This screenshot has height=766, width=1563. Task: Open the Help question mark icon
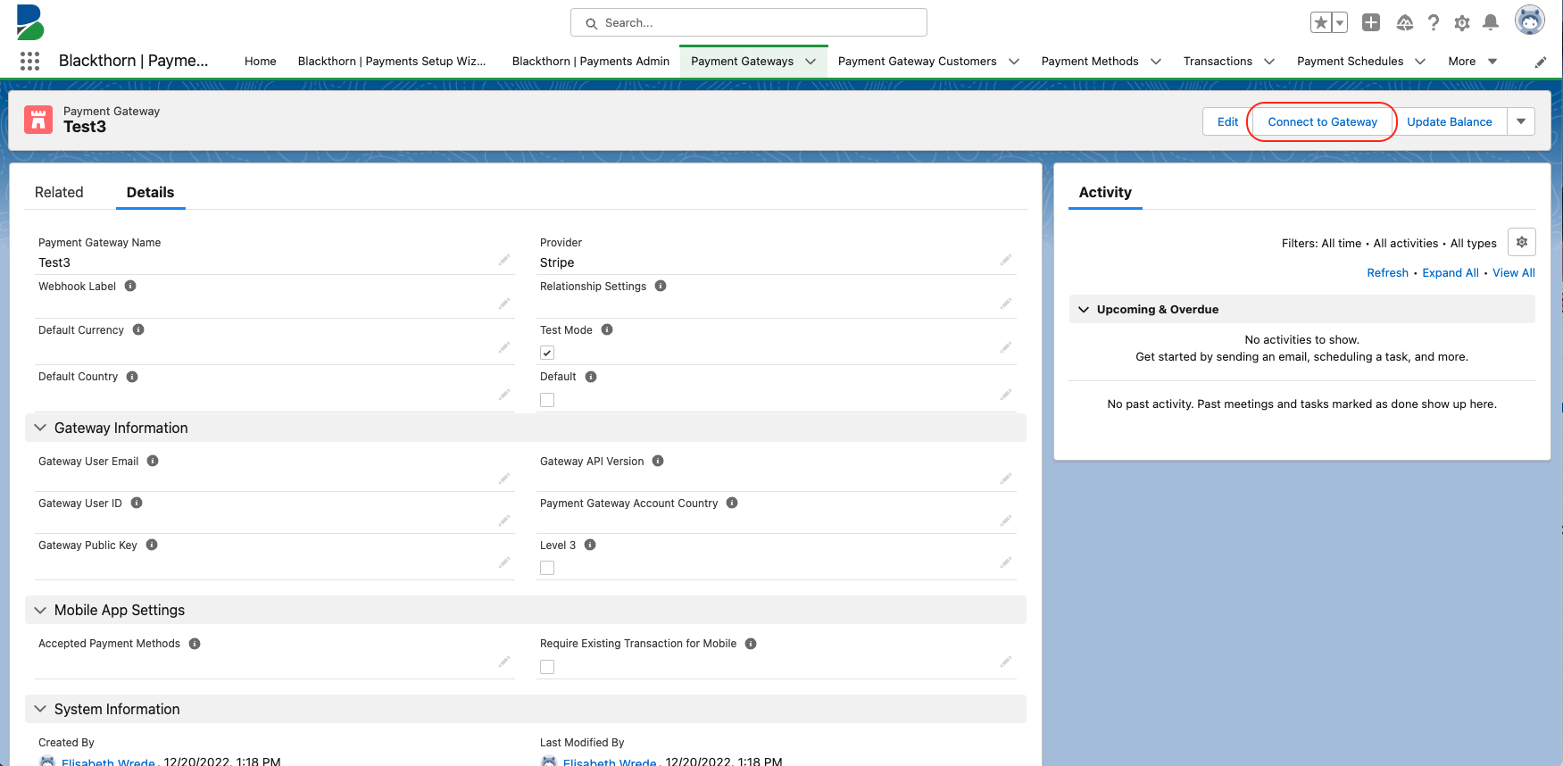1434,22
